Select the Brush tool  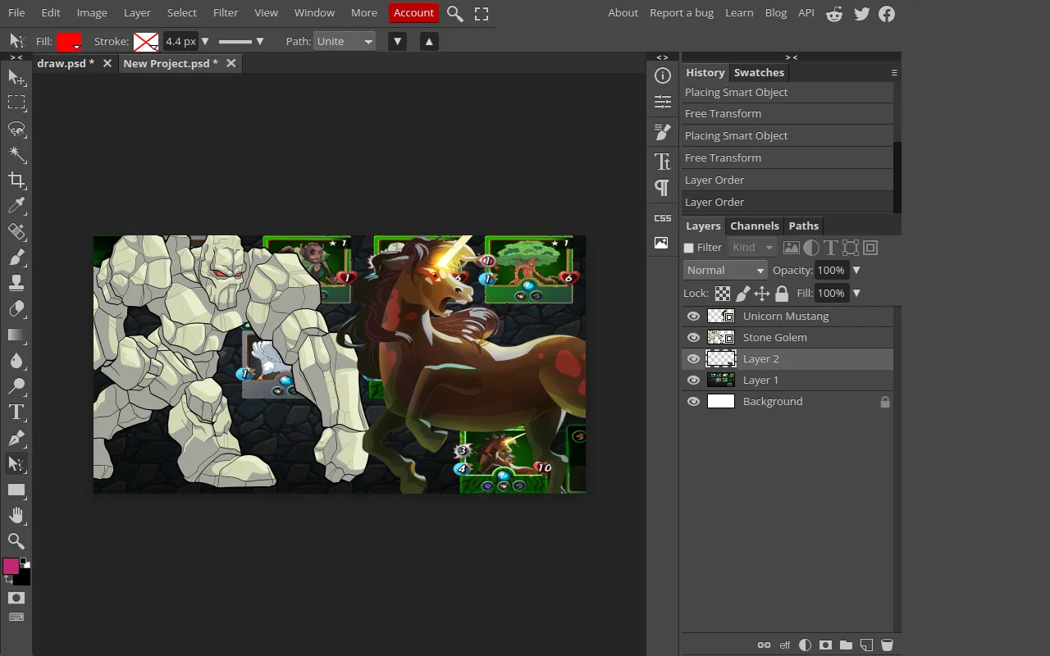point(16,257)
